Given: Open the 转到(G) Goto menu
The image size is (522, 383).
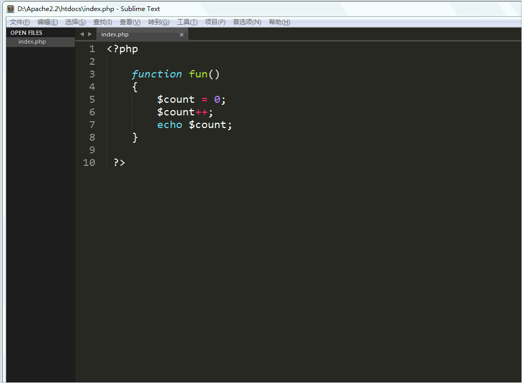Looking at the screenshot, I should pyautogui.click(x=159, y=22).
